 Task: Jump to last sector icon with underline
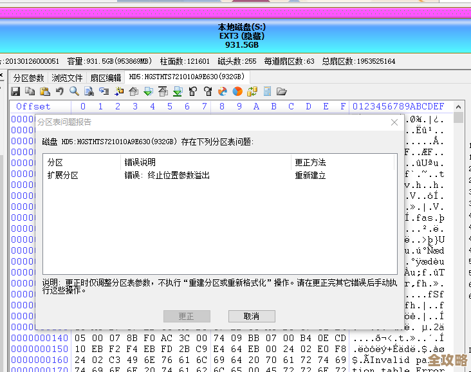coord(178,91)
